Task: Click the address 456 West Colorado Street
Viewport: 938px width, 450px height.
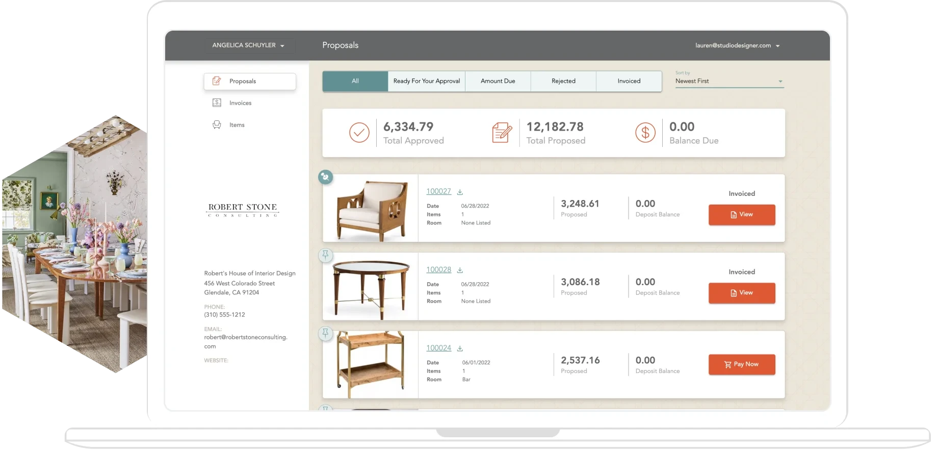Action: (x=239, y=283)
